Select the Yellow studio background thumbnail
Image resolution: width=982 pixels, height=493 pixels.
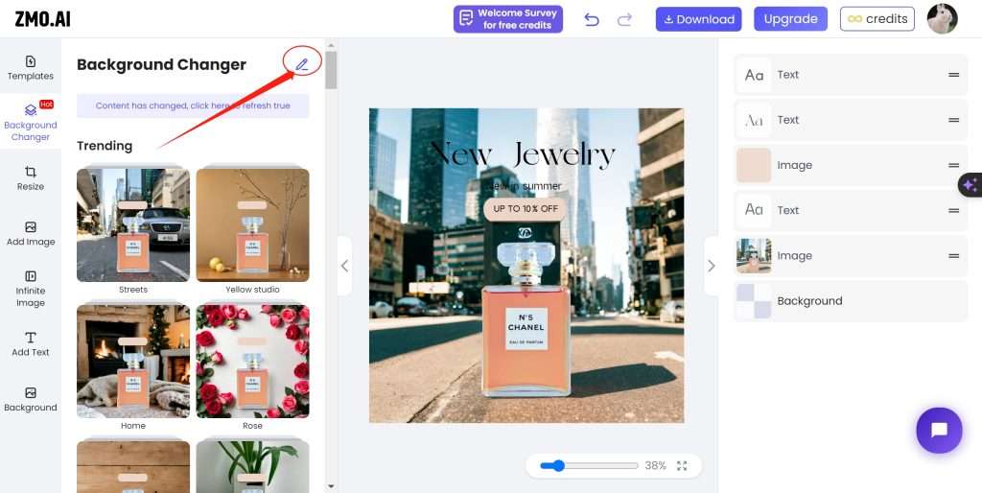[x=252, y=224]
